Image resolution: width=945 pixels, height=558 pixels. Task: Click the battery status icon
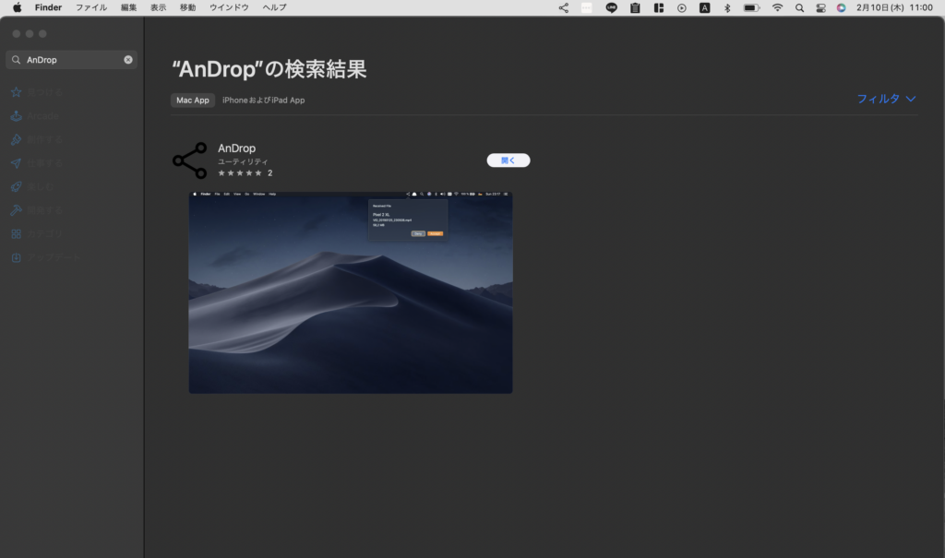point(751,7)
